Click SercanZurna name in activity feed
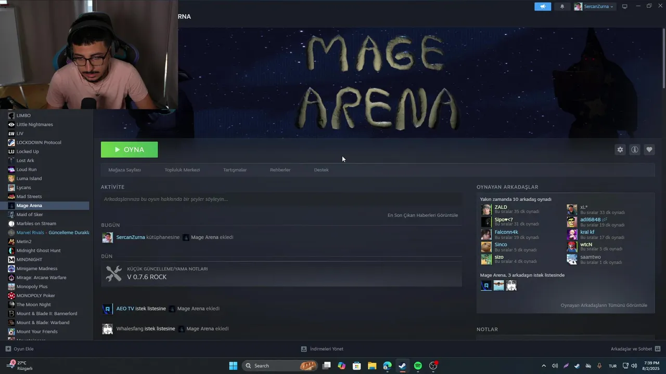This screenshot has height=374, width=666. coord(131,237)
